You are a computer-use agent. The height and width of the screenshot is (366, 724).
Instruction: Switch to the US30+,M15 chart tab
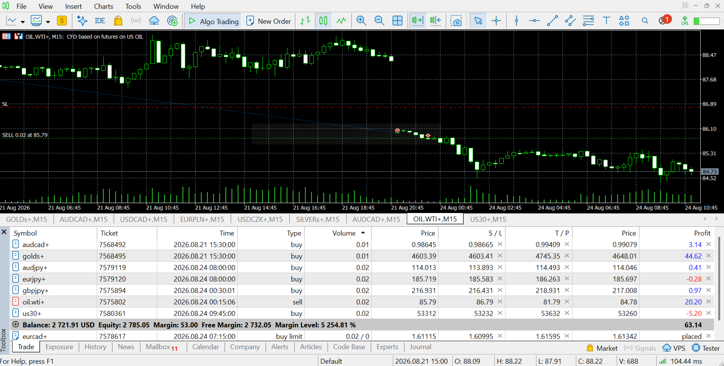tap(488, 219)
